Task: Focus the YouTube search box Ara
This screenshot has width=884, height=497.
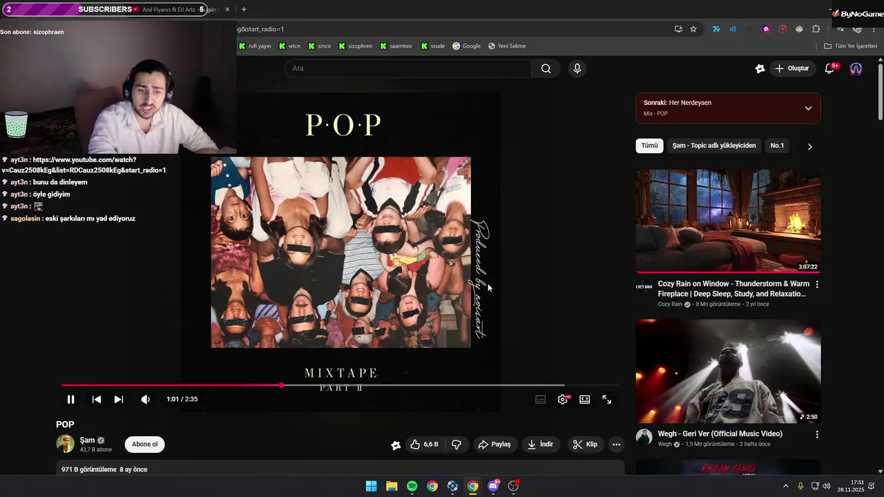Action: [407, 68]
